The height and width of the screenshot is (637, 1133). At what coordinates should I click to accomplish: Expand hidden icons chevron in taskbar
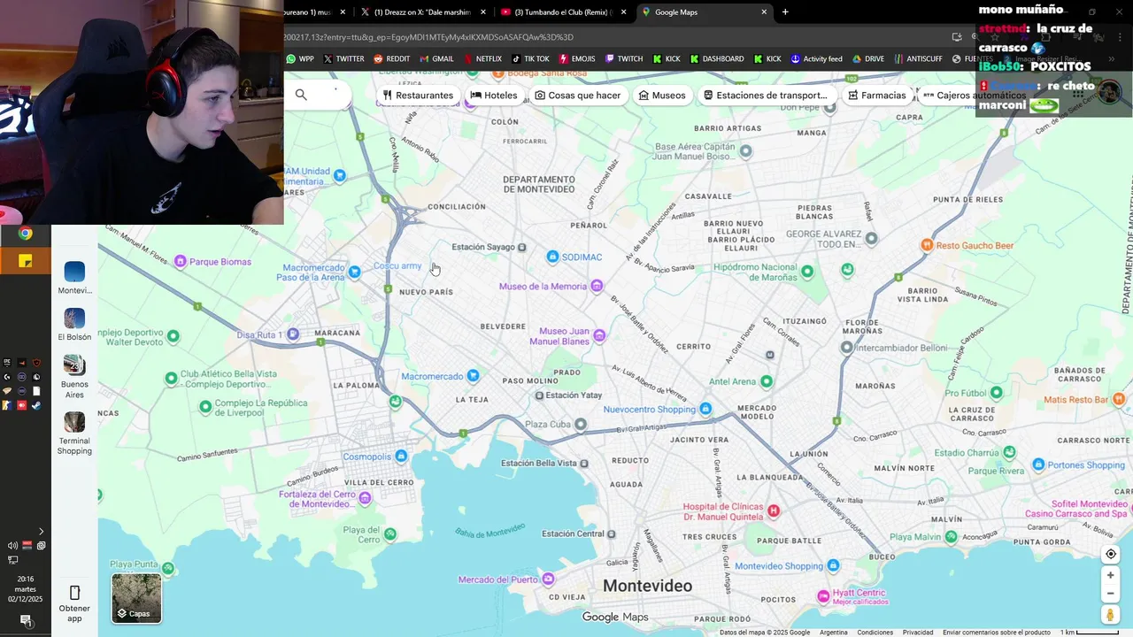click(41, 531)
